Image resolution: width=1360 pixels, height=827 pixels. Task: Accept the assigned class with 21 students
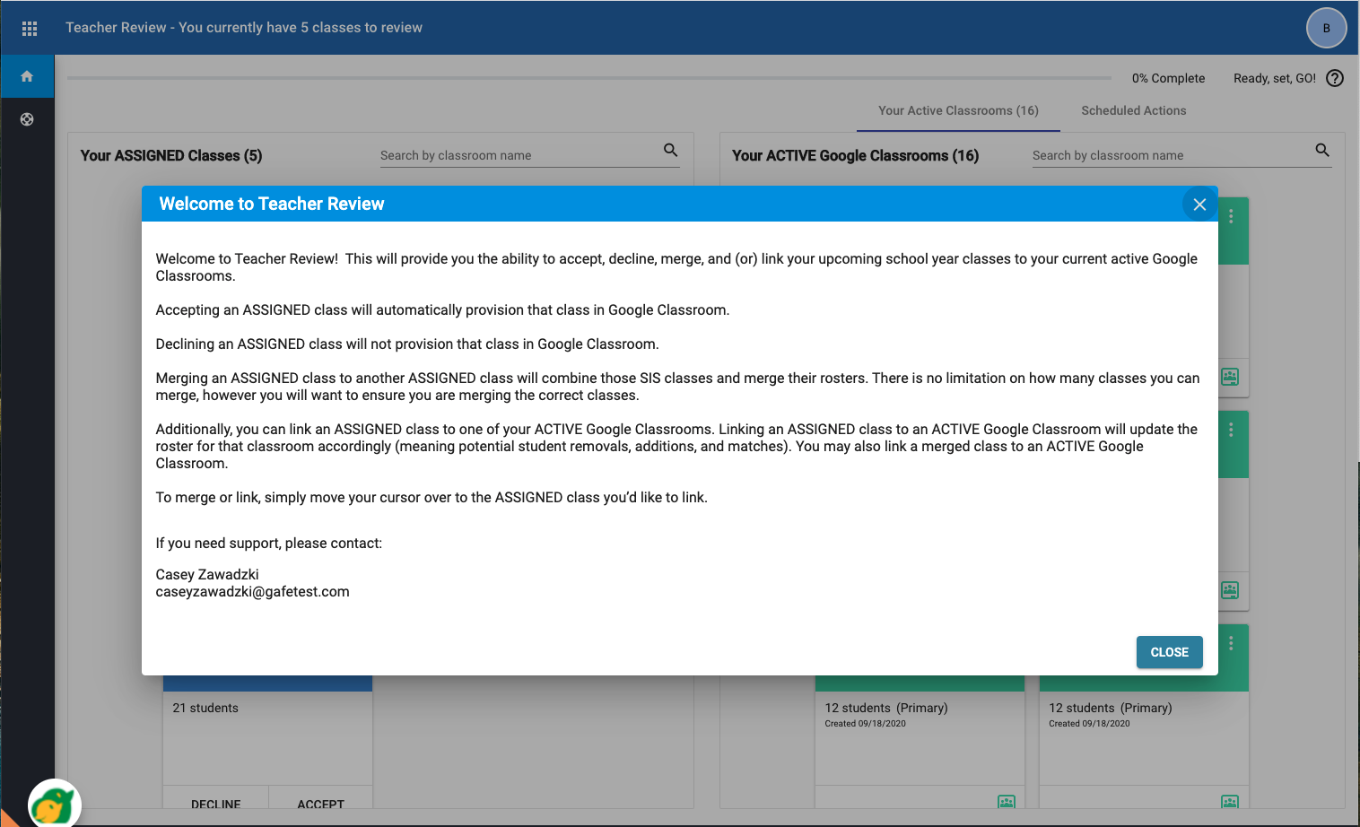[320, 804]
